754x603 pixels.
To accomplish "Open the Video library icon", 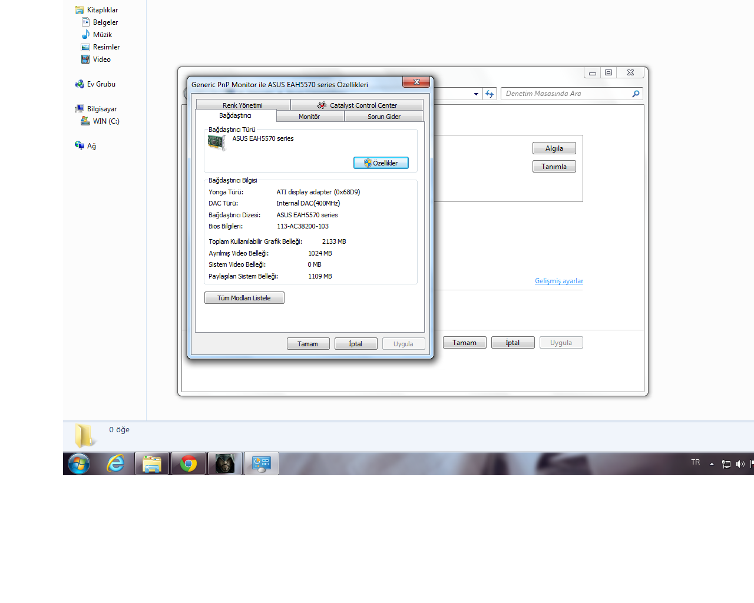I will [x=85, y=59].
